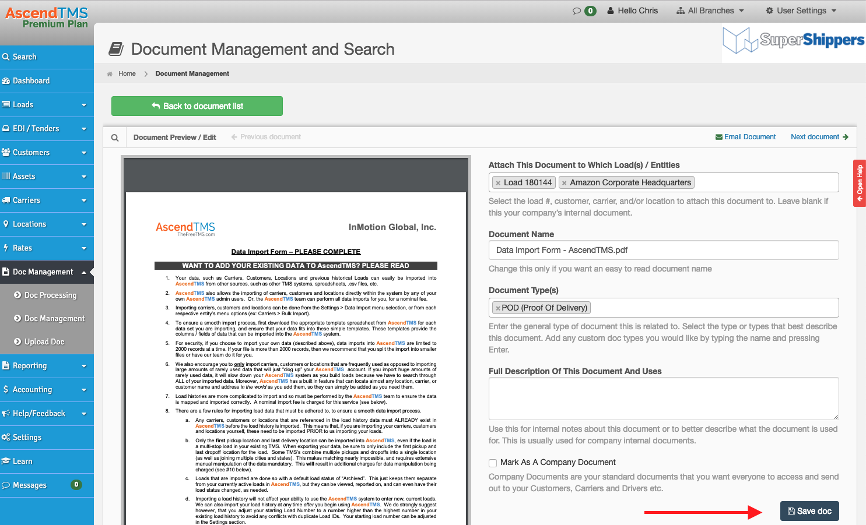Click the Dashboard palette icon

[6, 80]
